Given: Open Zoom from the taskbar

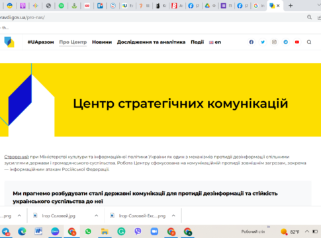Looking at the screenshot, I should click(x=154, y=231).
